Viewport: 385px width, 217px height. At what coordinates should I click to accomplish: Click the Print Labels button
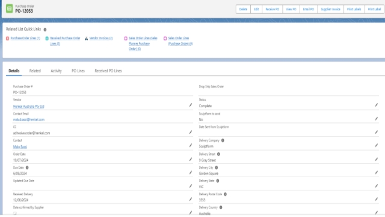354,9
